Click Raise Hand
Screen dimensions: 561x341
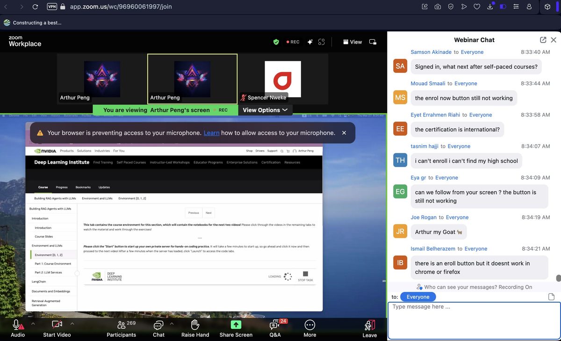coord(195,328)
